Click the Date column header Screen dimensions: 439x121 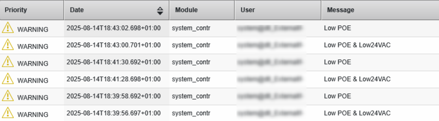[x=77, y=10]
